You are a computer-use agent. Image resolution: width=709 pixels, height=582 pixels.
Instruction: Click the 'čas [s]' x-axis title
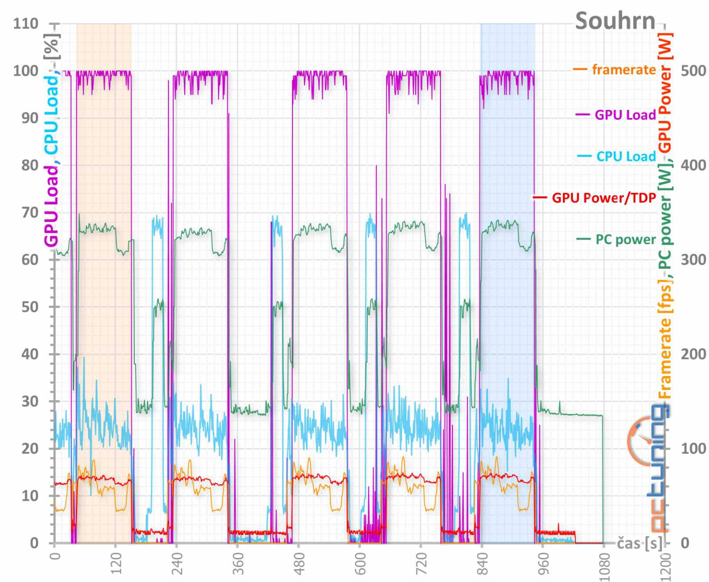(x=639, y=543)
